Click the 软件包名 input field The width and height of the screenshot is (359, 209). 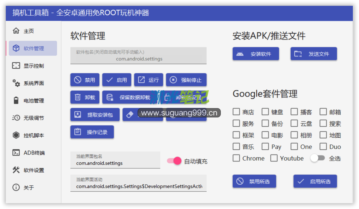click(139, 56)
